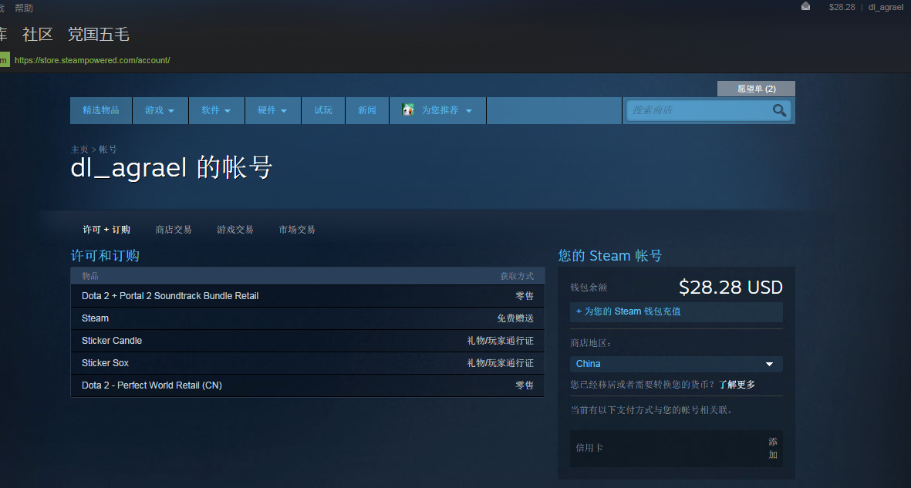Viewport: 911px width, 488px height.
Task: Click 为您的 Steam 钱包充值 link
Action: [677, 311]
